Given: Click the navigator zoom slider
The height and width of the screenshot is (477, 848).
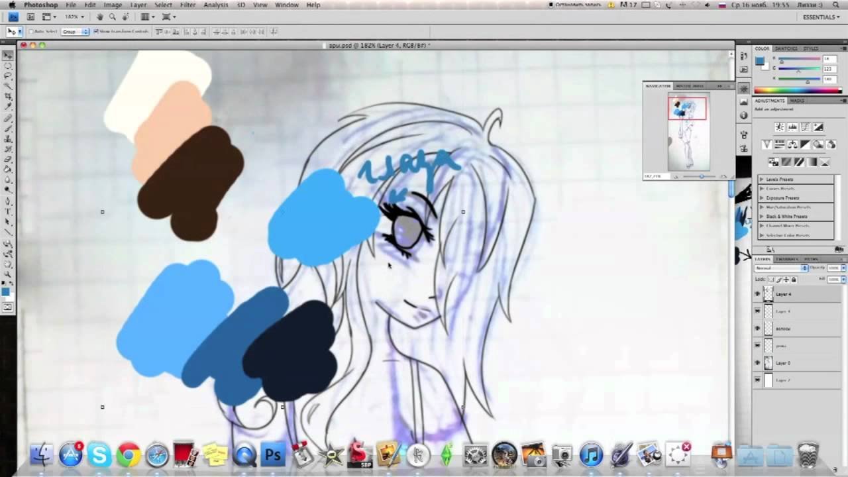Looking at the screenshot, I should tap(701, 177).
